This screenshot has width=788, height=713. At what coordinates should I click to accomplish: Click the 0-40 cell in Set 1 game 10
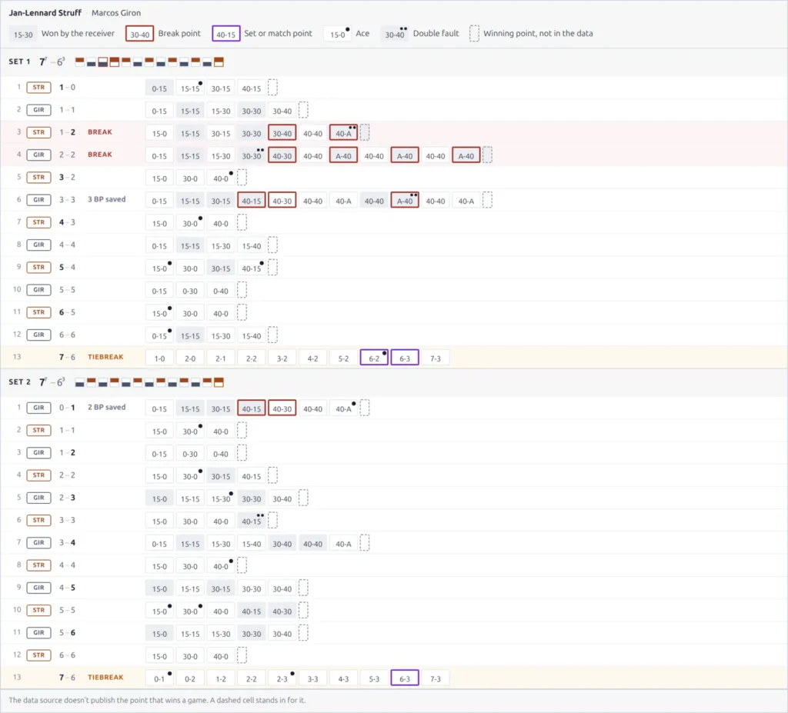tap(221, 291)
